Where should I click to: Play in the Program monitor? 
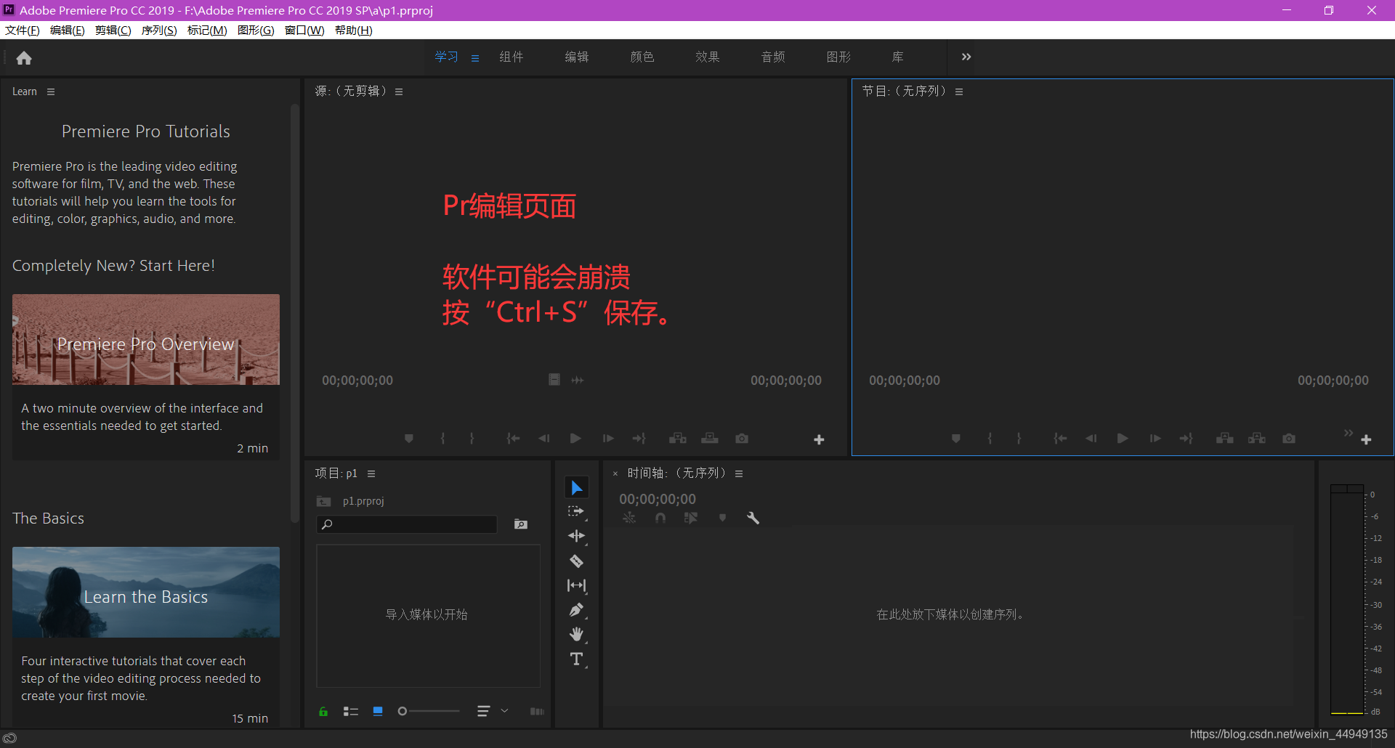coord(1123,439)
